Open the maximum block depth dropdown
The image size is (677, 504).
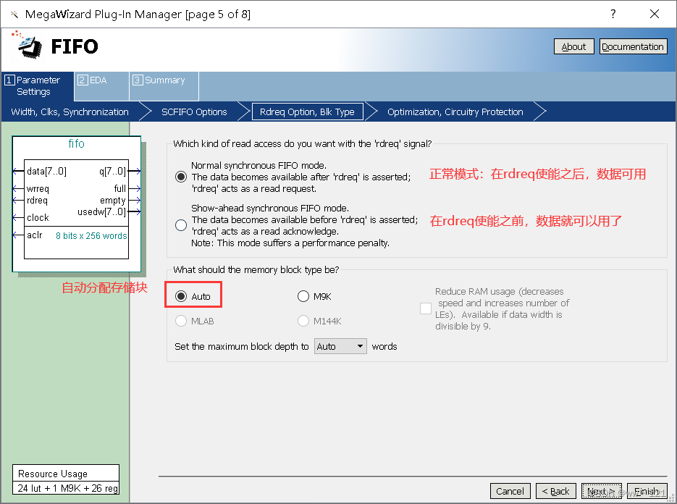click(361, 346)
